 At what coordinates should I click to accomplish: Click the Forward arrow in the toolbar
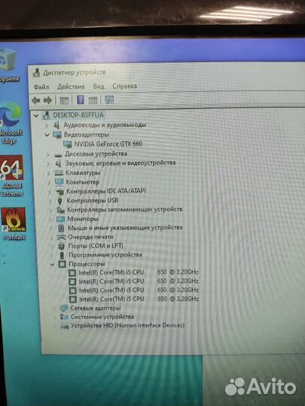coord(47,101)
